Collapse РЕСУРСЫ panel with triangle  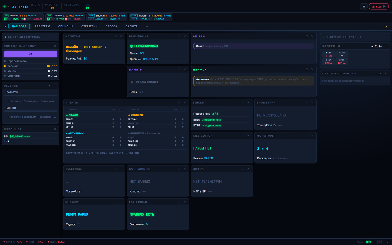point(49,85)
